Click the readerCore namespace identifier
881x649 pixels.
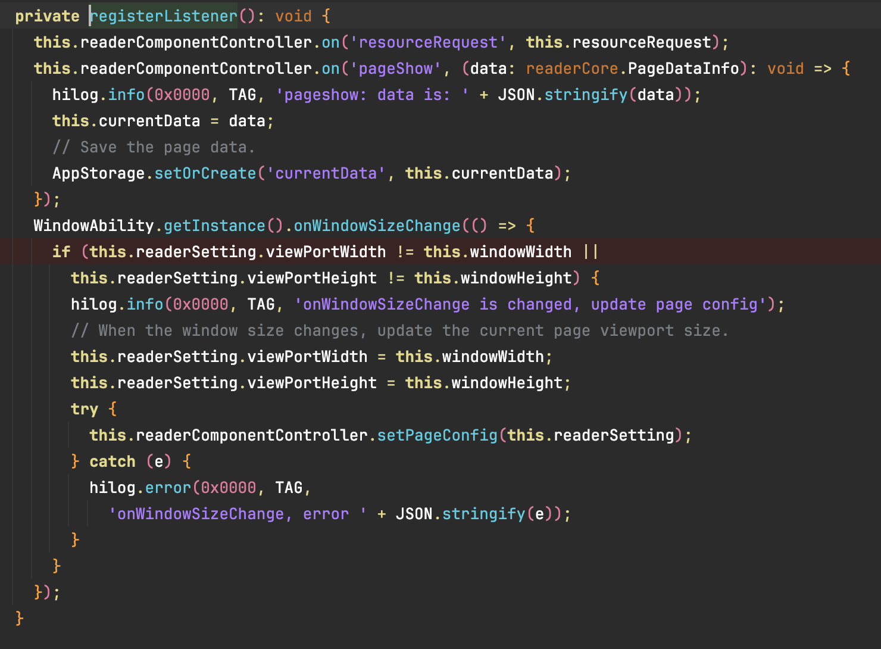pos(571,68)
